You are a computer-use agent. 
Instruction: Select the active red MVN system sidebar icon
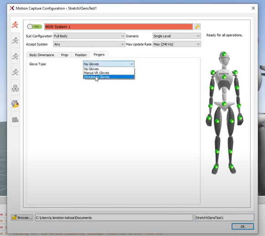tap(15, 25)
